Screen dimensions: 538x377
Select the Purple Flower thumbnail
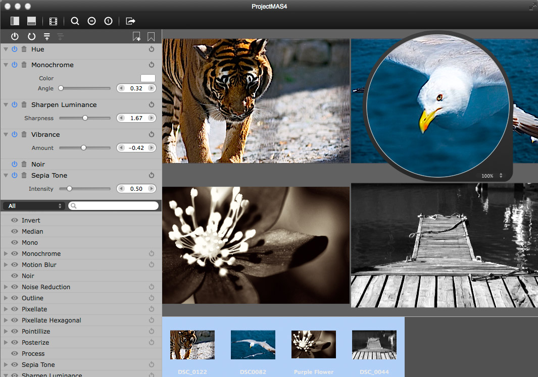point(313,345)
